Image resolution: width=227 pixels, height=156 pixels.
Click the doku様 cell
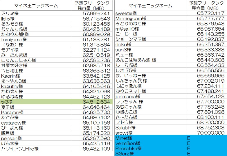click(150, 44)
